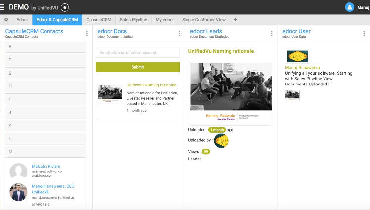Click Manoj Ranaweera name in edocr User panel

point(302,68)
